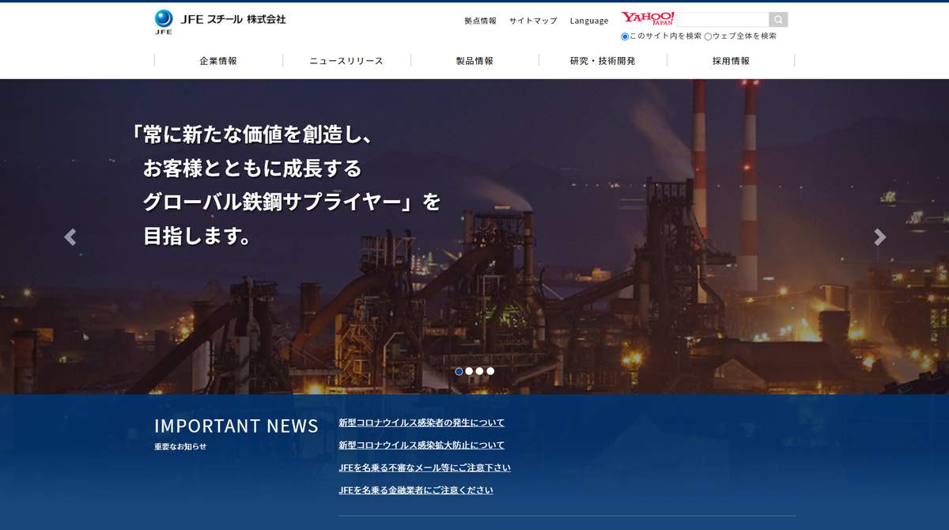Advance to next slide with right arrow
949x530 pixels.
click(879, 237)
